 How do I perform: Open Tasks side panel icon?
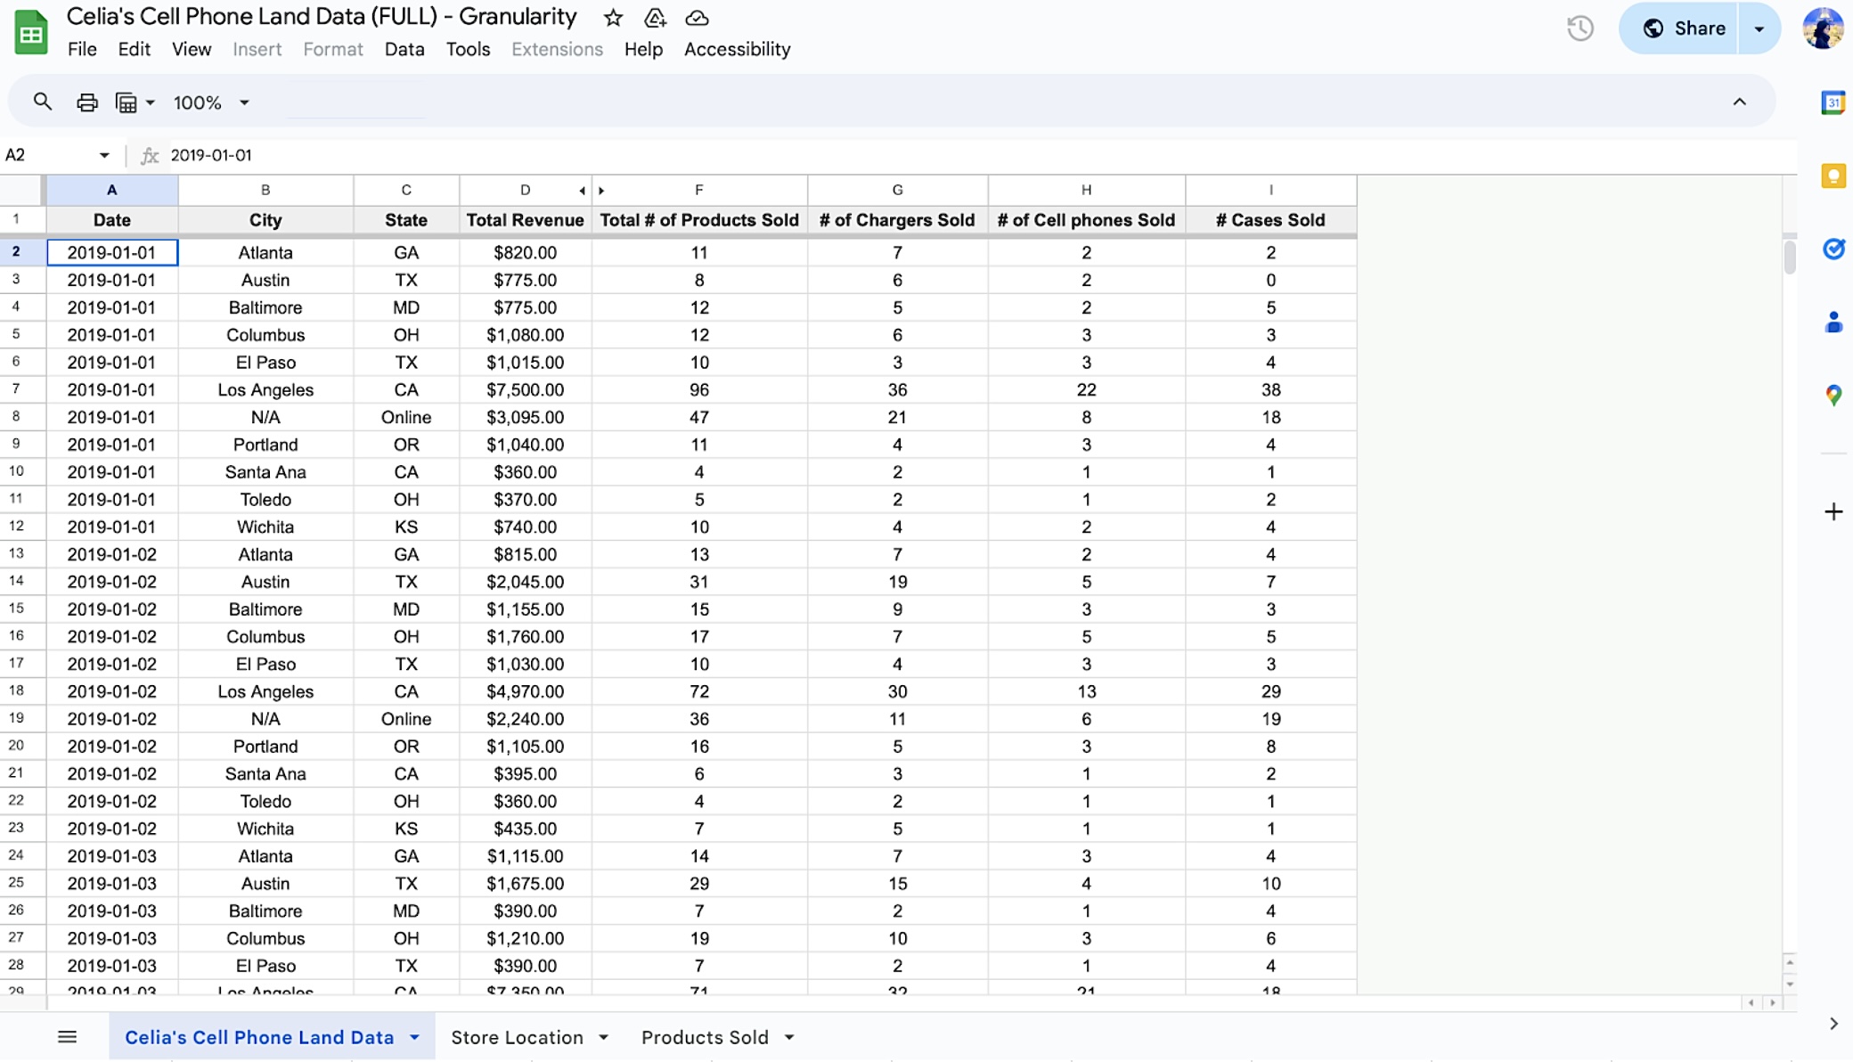click(1833, 249)
